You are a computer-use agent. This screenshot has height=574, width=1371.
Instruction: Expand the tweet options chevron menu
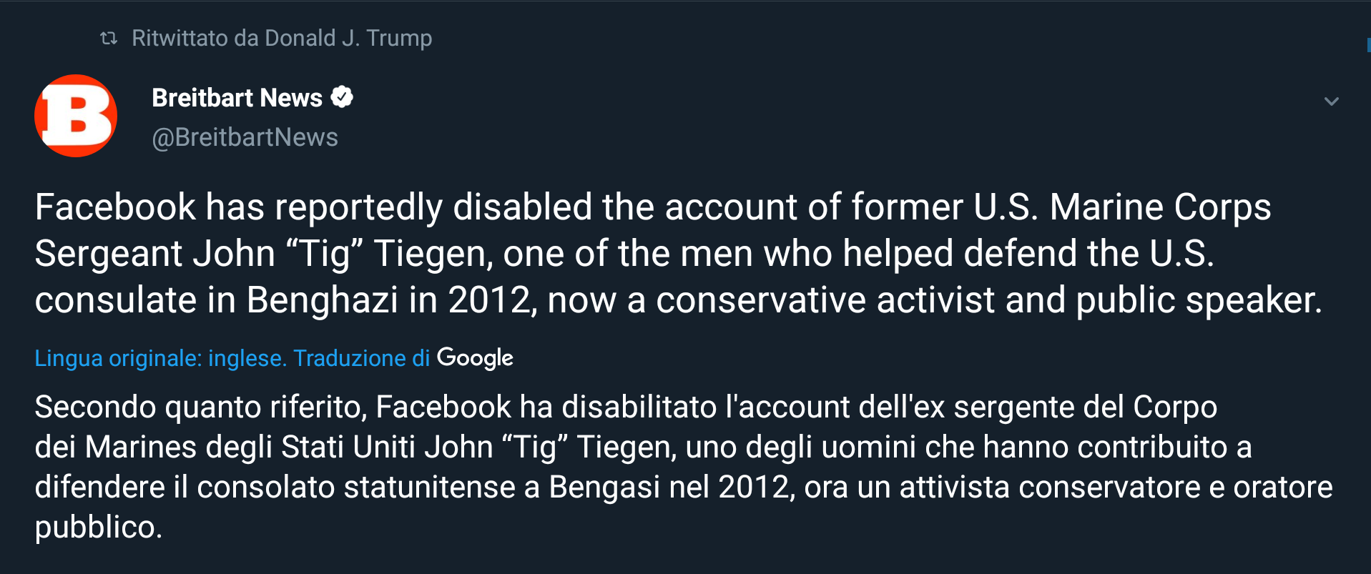1331,102
